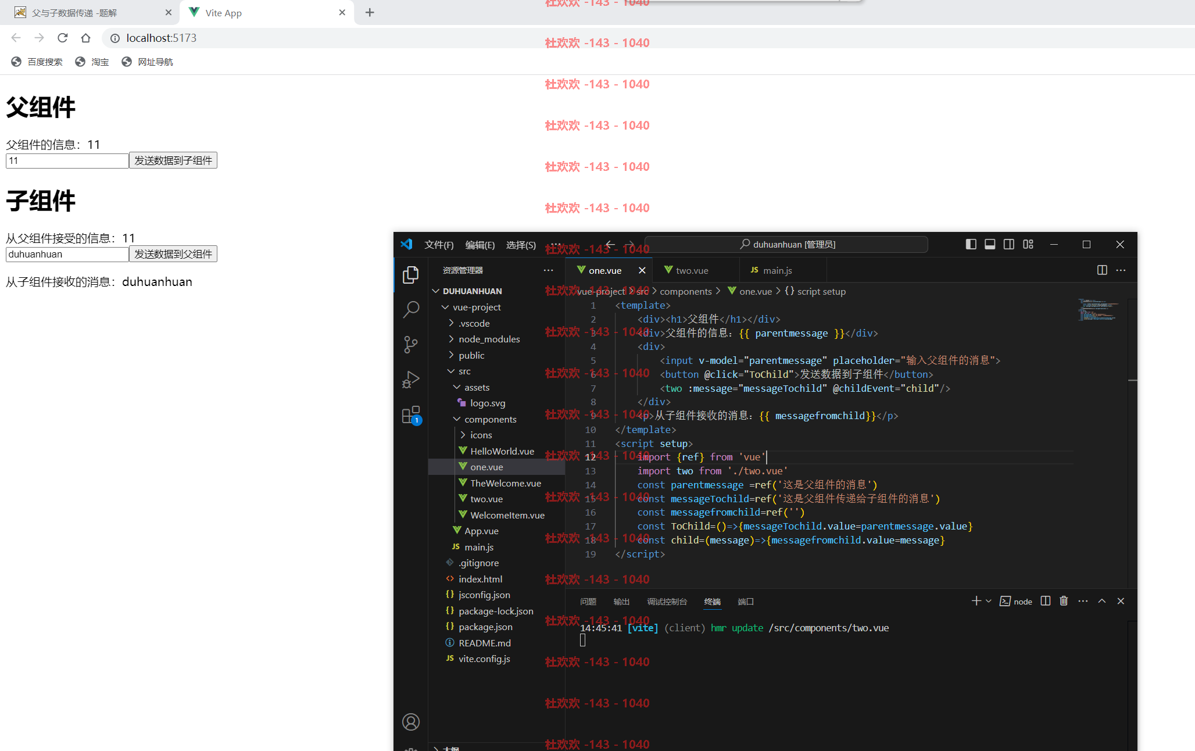Reload the browser page
Viewport: 1195px width, 751px height.
click(x=62, y=38)
